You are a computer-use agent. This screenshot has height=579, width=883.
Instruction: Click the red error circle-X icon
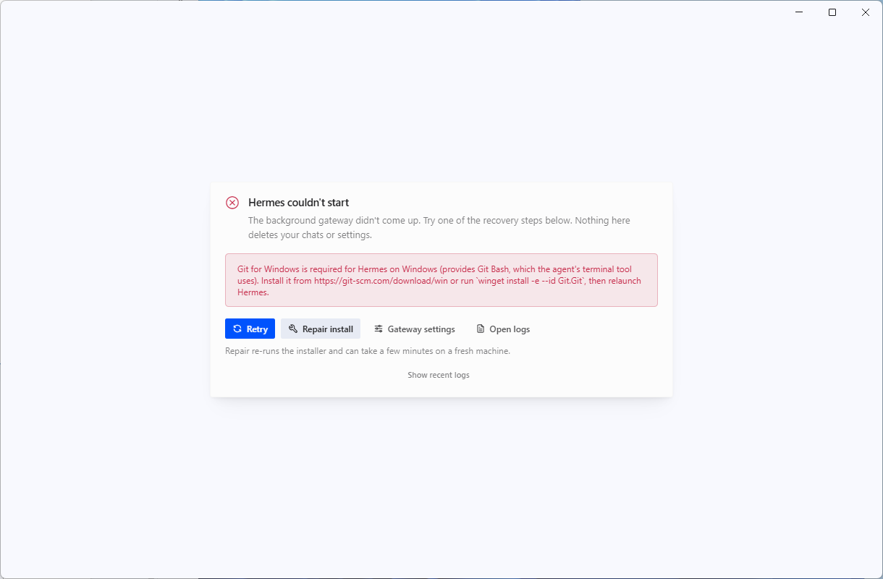pyautogui.click(x=232, y=203)
